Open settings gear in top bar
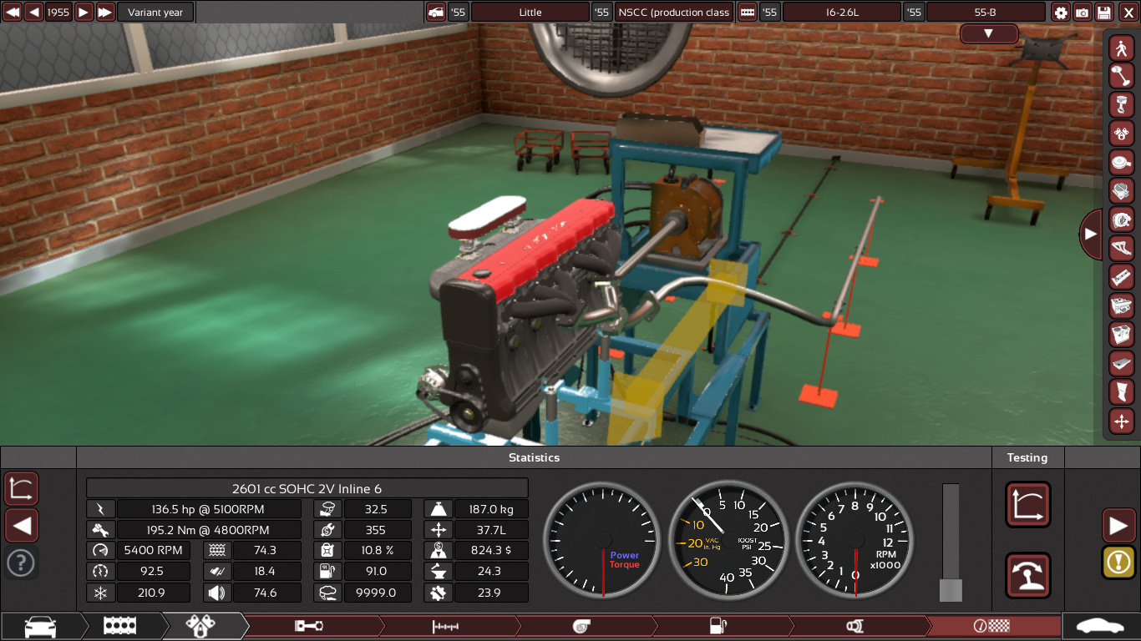This screenshot has height=641, width=1141. point(1061,13)
